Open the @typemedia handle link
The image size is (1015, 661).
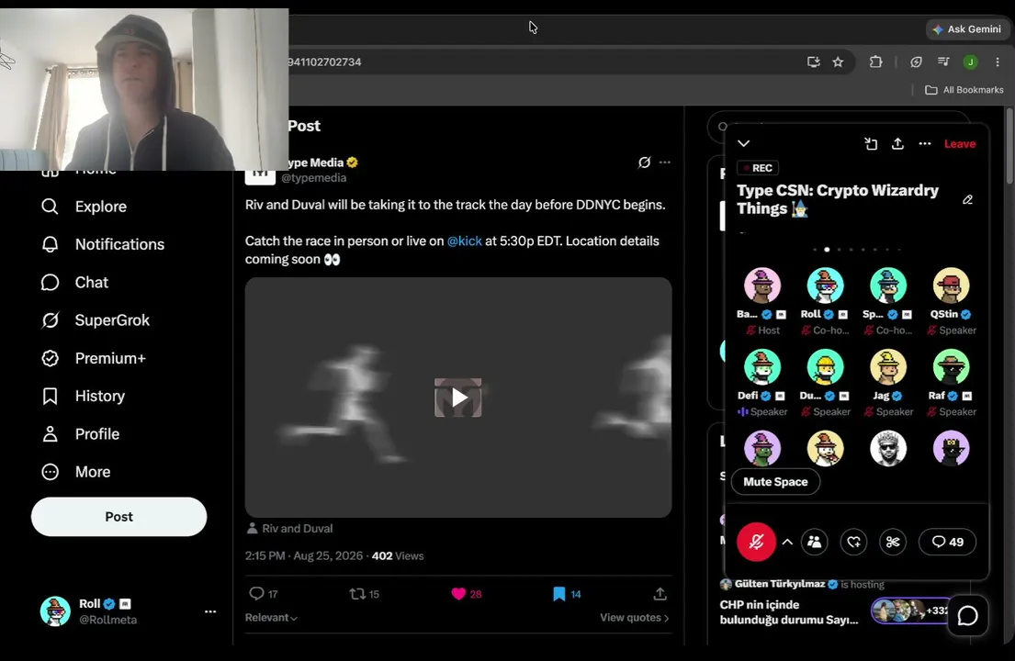[314, 178]
